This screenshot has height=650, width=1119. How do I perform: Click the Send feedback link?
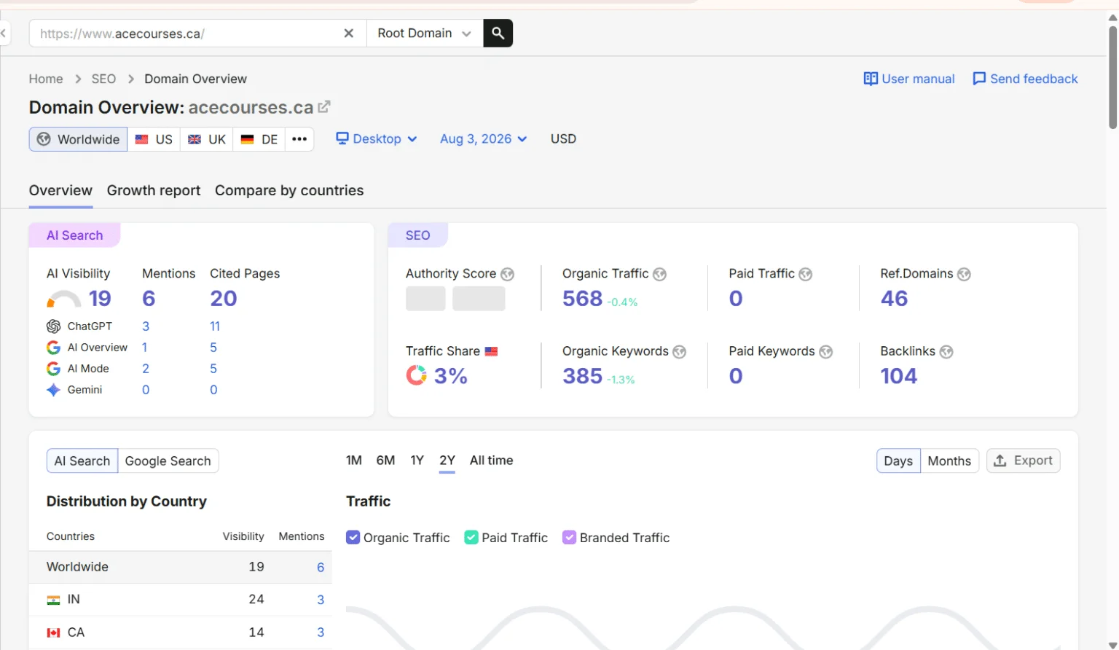click(x=1025, y=79)
